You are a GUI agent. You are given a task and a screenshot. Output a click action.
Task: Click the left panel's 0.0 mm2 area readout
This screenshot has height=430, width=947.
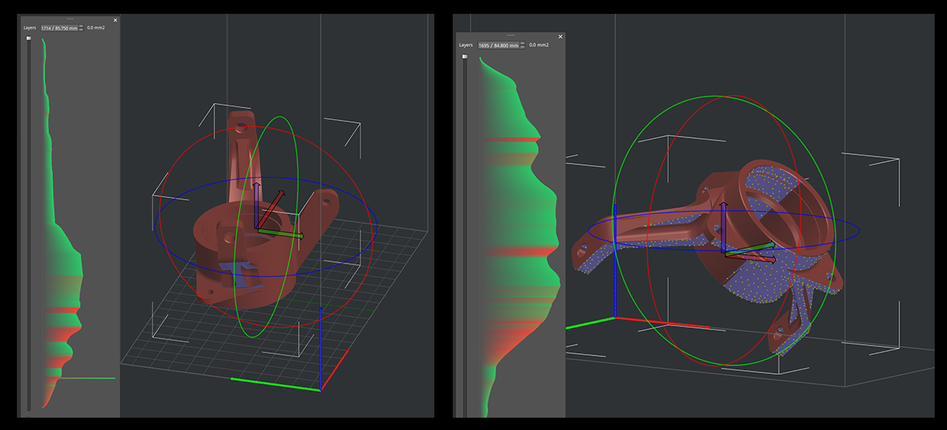(x=96, y=28)
